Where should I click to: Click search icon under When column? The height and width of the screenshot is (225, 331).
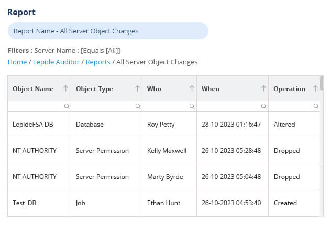263,106
